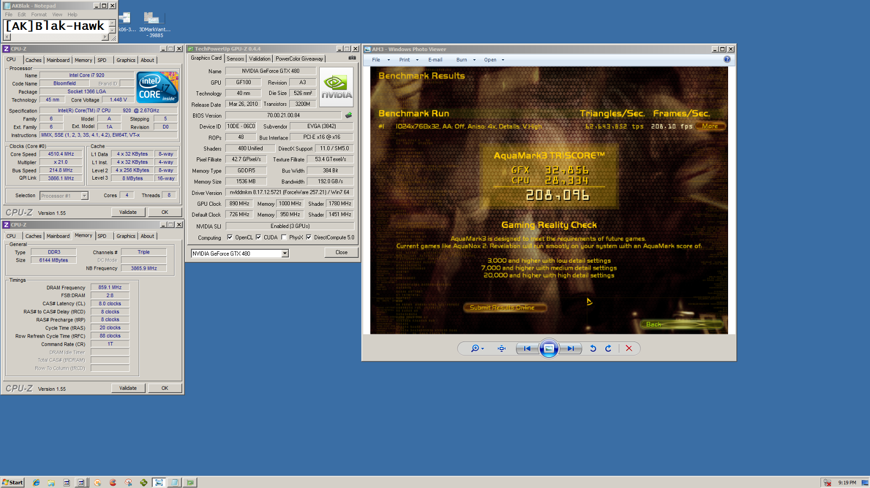Open About tab in lower CPU-Z window

(x=147, y=236)
